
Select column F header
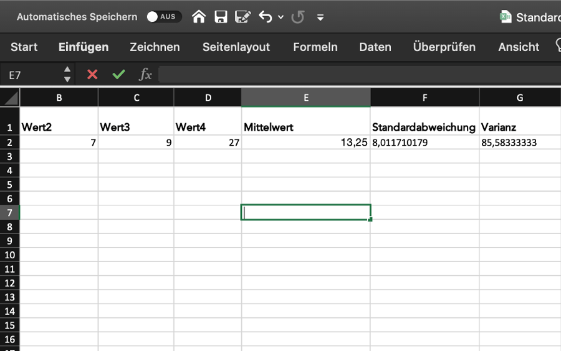pyautogui.click(x=424, y=98)
